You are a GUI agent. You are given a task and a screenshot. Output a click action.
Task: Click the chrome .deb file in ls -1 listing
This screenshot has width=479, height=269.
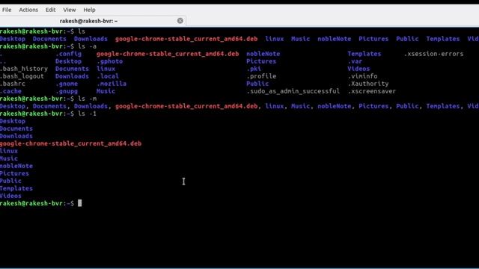coord(70,143)
